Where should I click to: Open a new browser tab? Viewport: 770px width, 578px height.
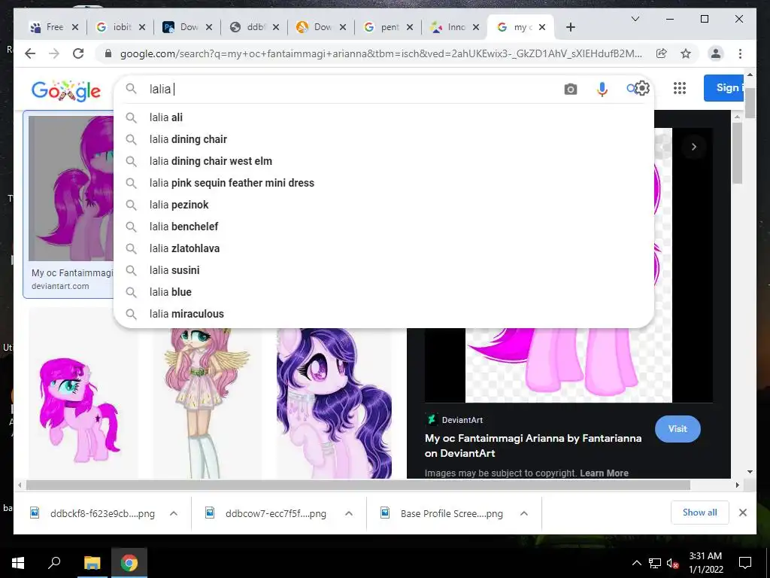pyautogui.click(x=570, y=27)
